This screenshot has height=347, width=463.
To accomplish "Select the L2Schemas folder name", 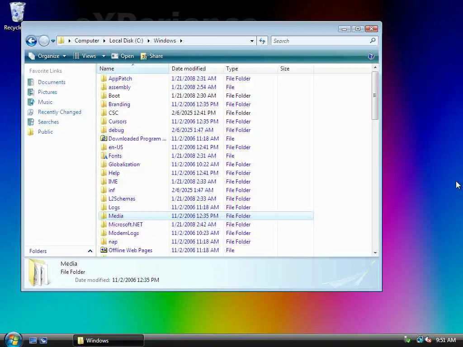I will coord(122,199).
